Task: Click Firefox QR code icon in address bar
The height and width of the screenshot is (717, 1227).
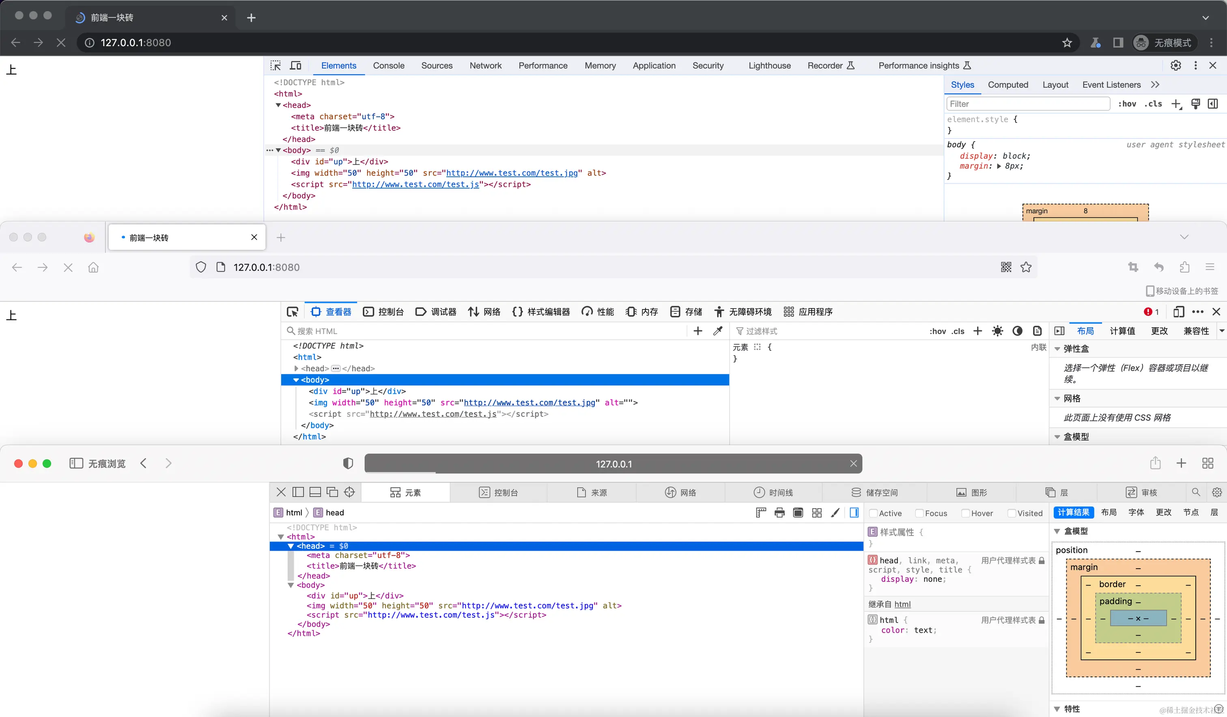Action: coord(1006,267)
